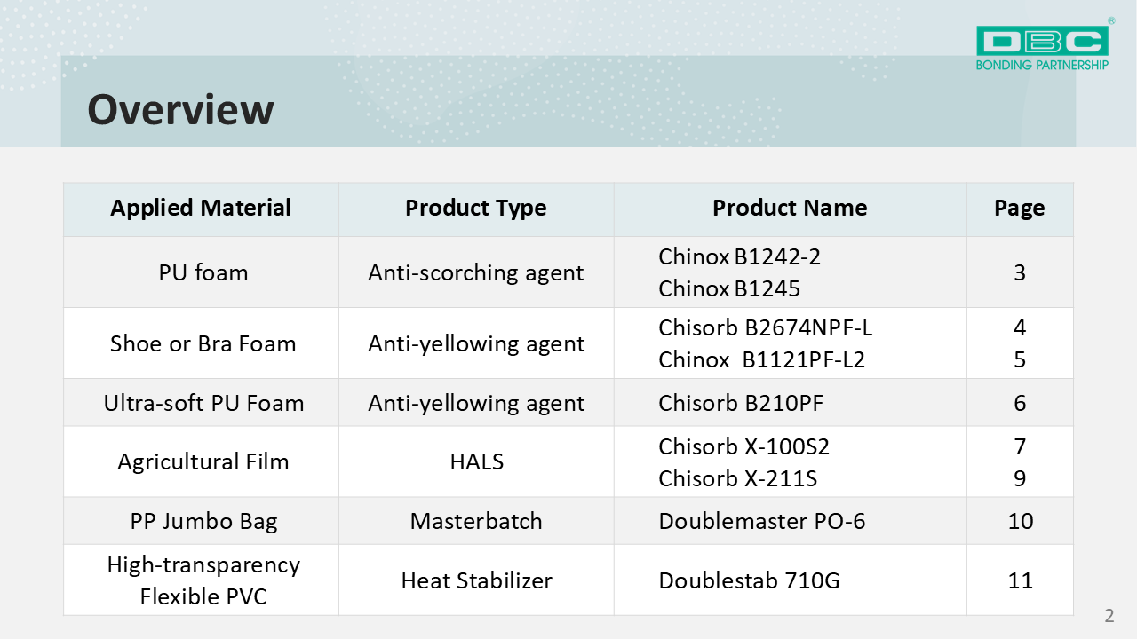Click the Product Name column header
The width and height of the screenshot is (1137, 639).
(790, 209)
